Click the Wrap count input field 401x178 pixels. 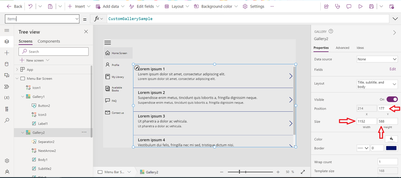[x=388, y=162]
